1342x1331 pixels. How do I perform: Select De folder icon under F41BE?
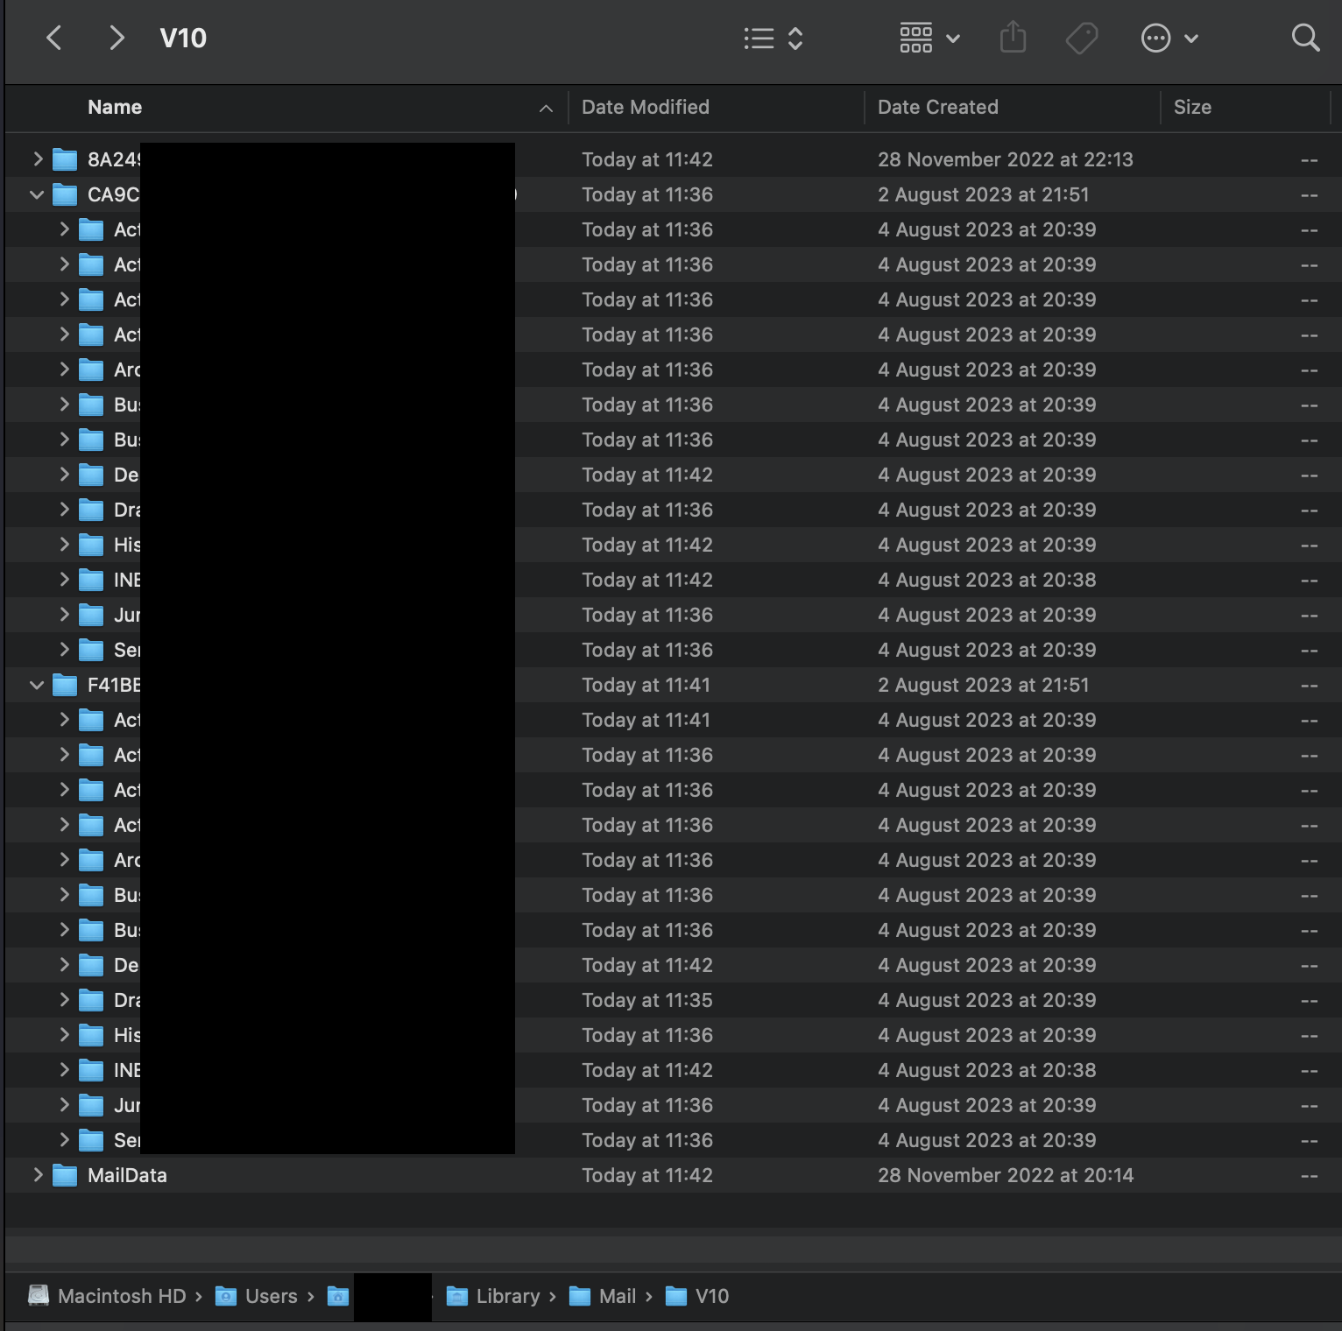(x=91, y=965)
